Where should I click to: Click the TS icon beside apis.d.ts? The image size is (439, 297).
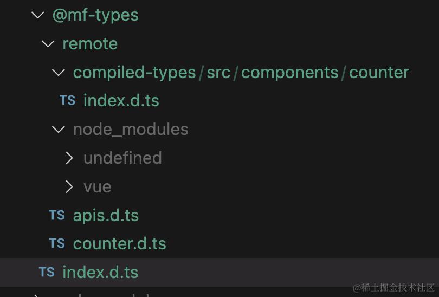(57, 215)
